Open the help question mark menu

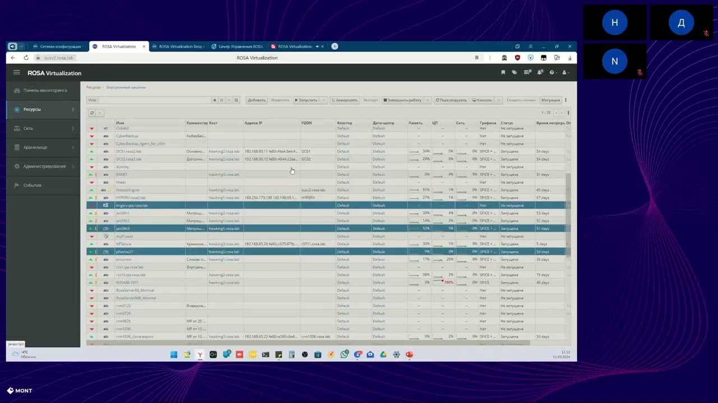click(x=553, y=72)
